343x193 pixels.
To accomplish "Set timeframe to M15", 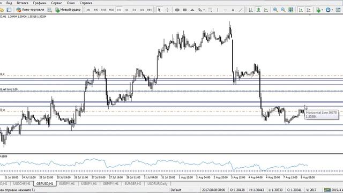I will coord(103,10).
